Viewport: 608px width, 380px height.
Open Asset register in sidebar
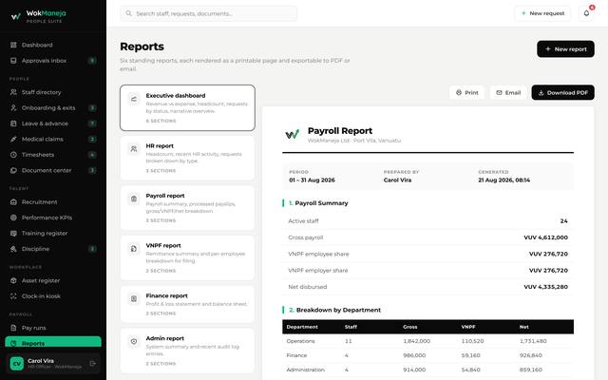53,280
